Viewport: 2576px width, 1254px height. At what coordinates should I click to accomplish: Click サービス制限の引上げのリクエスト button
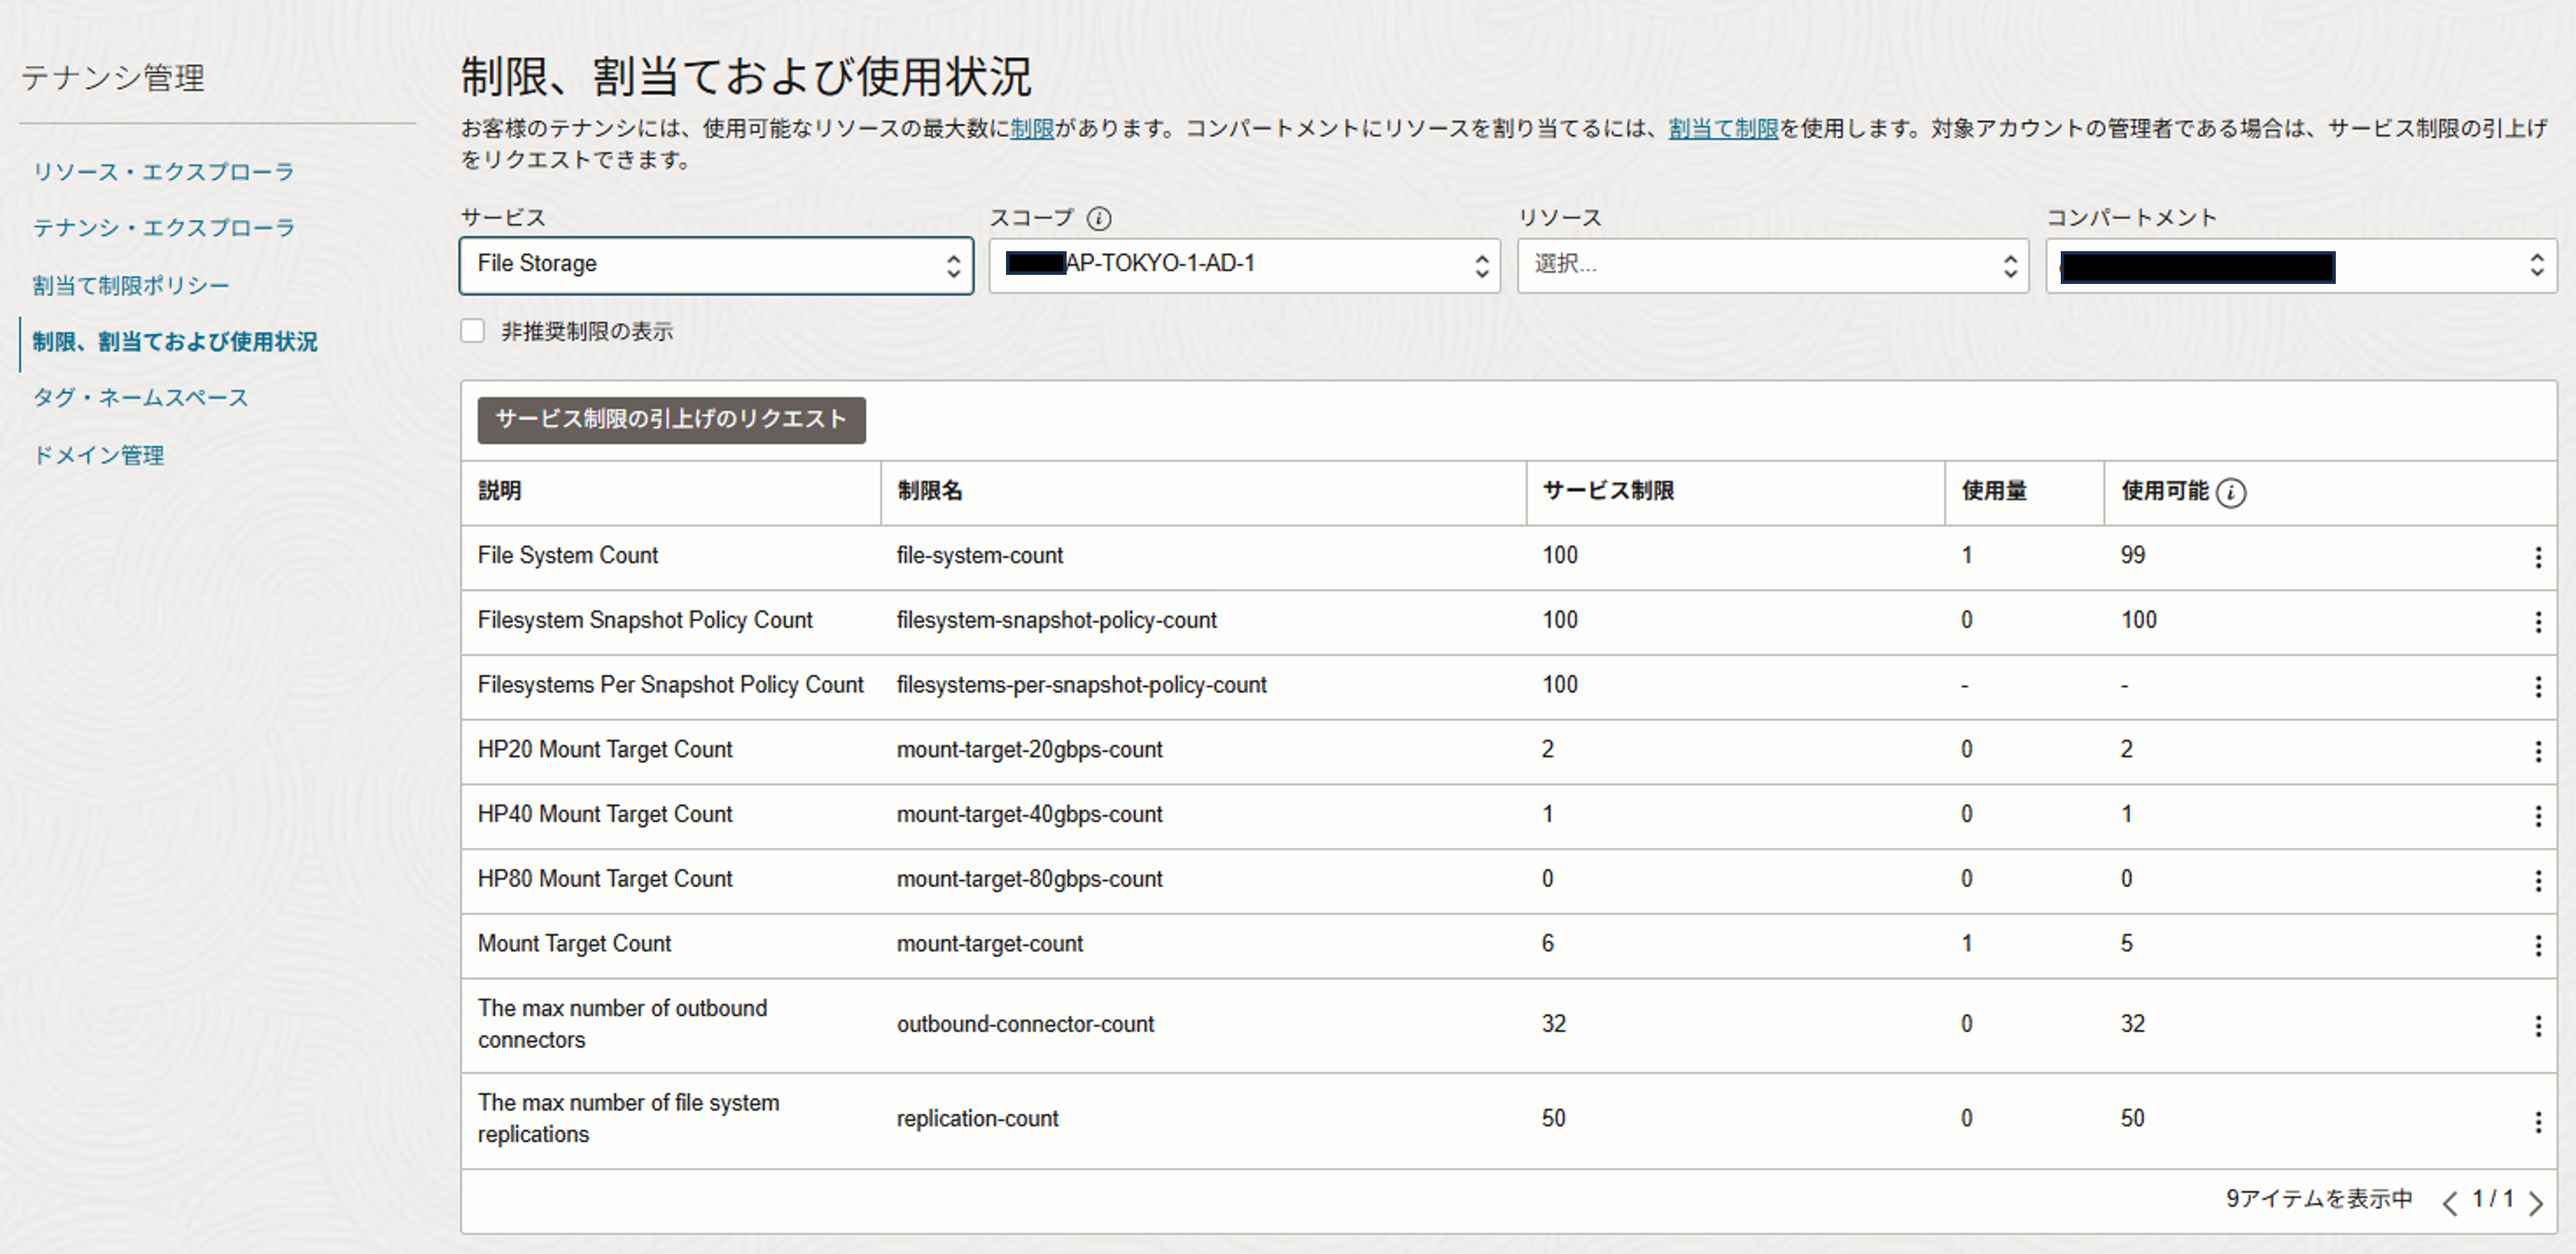pos(671,420)
